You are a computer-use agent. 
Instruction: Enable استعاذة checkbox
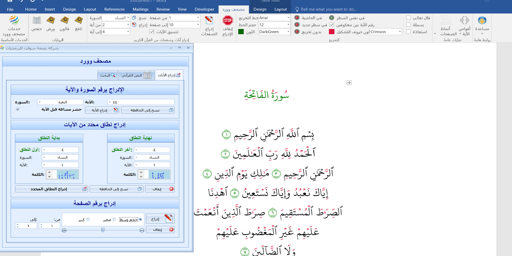tap(409, 32)
